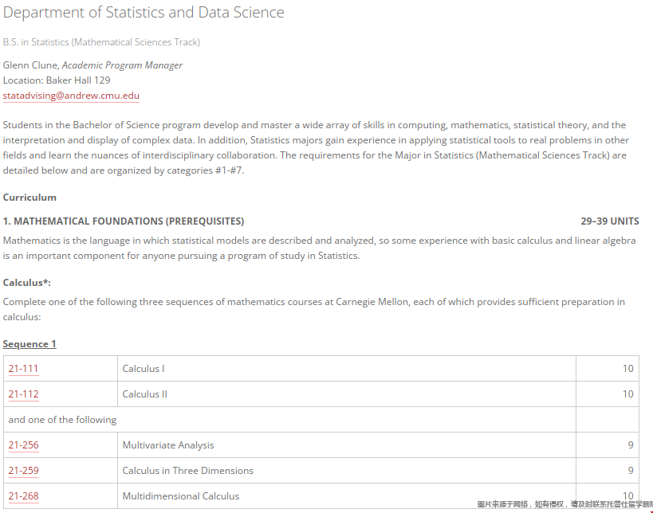Click the Mathematical Foundations (Prerequisites) heading
This screenshot has width=653, height=513.
(x=124, y=221)
